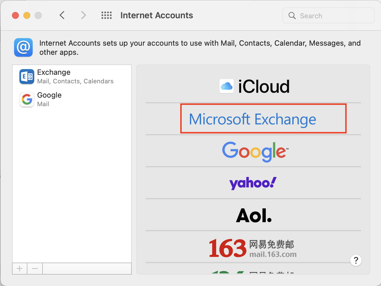Image resolution: width=381 pixels, height=286 pixels.
Task: Go back with the left chevron
Action: click(62, 15)
